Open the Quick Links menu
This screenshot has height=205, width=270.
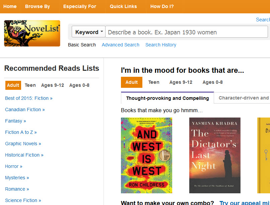(123, 7)
